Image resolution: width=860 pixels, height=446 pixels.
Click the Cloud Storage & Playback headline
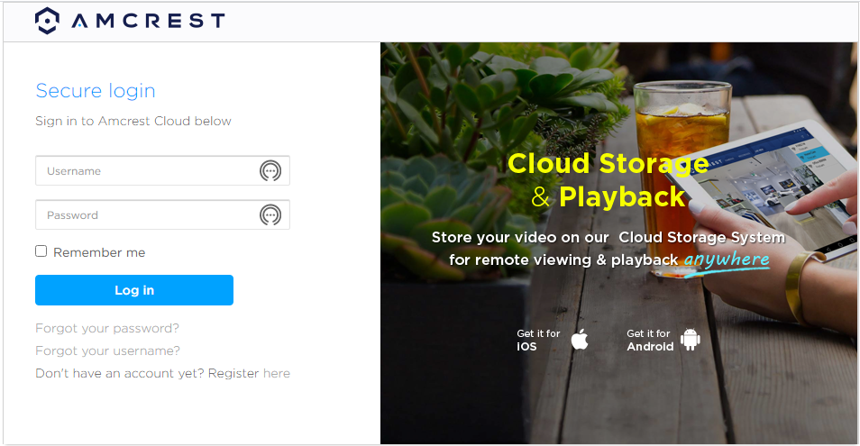pos(608,180)
